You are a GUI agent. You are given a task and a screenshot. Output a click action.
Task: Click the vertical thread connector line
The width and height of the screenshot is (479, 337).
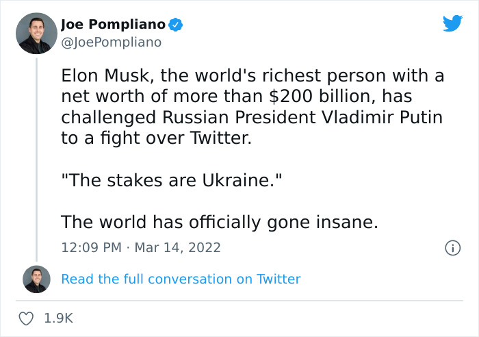pyautogui.click(x=36, y=158)
